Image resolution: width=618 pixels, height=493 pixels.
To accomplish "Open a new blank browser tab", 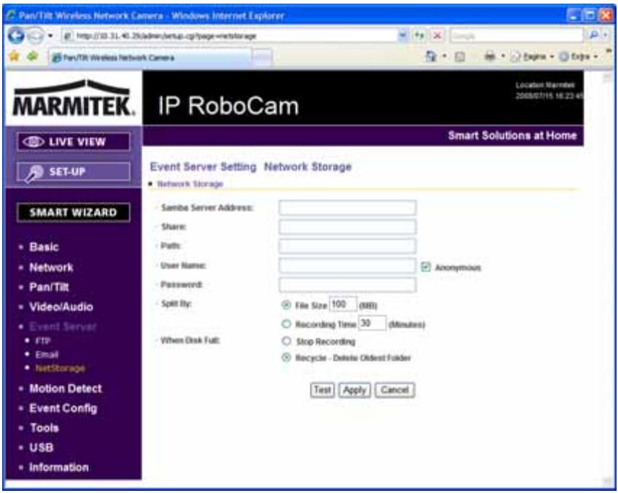I will tap(262, 58).
